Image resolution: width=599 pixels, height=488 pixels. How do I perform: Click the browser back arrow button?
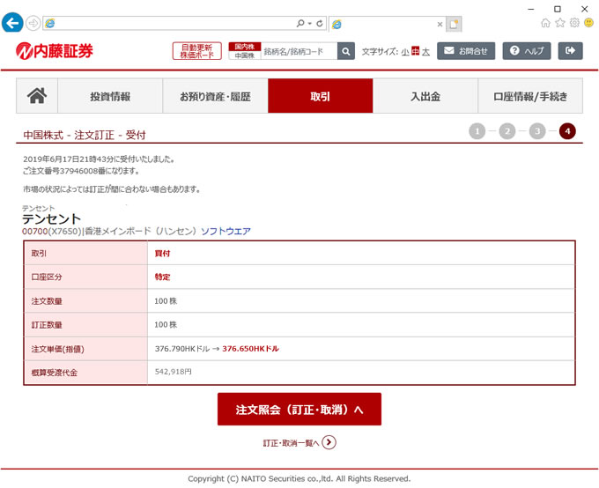[x=12, y=23]
